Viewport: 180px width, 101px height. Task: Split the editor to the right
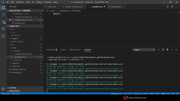(x=172, y=7)
